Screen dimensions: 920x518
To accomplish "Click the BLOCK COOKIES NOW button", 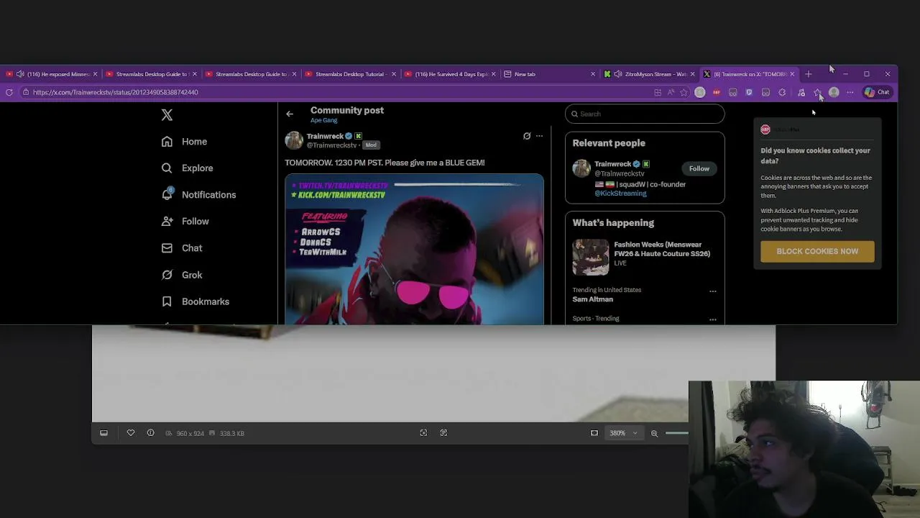I will tap(817, 251).
